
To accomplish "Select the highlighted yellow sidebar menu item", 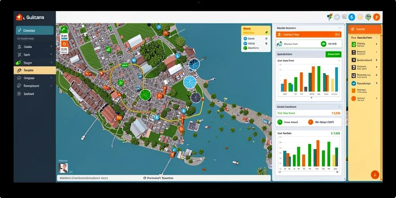I will 34,70.
